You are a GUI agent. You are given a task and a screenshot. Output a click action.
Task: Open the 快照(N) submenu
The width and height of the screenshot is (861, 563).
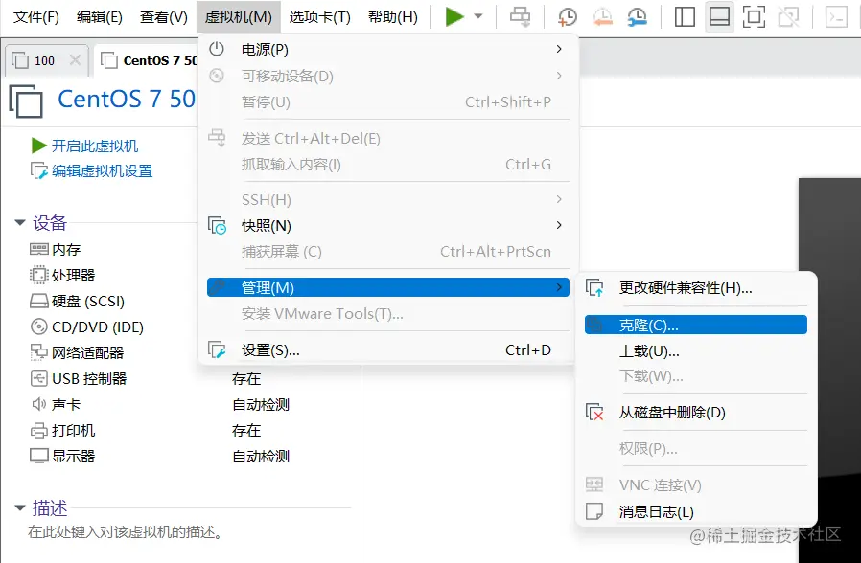coord(387,225)
